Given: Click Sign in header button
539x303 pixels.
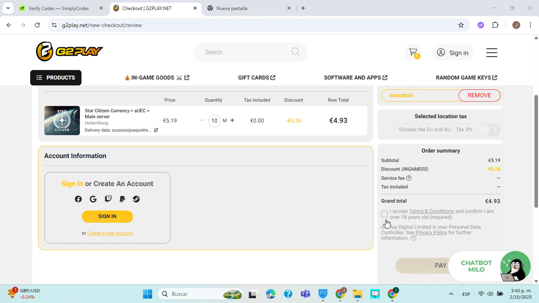Looking at the screenshot, I should point(453,53).
